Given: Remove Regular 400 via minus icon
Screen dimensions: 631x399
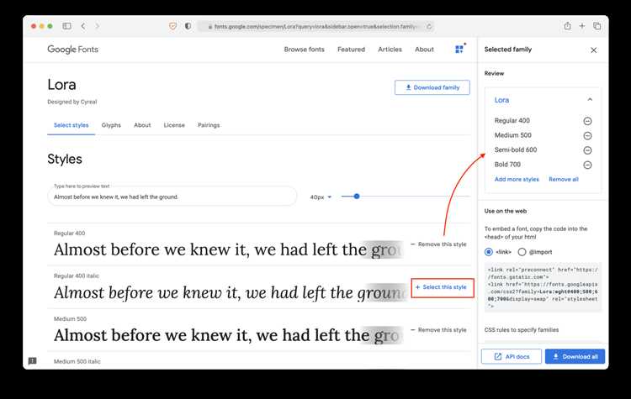Looking at the screenshot, I should tap(587, 121).
